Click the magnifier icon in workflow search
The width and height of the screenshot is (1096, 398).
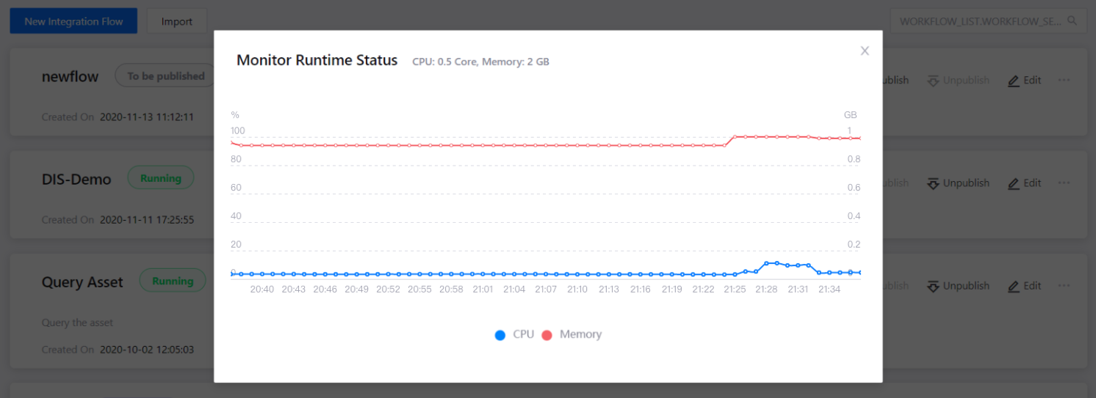(x=1073, y=21)
